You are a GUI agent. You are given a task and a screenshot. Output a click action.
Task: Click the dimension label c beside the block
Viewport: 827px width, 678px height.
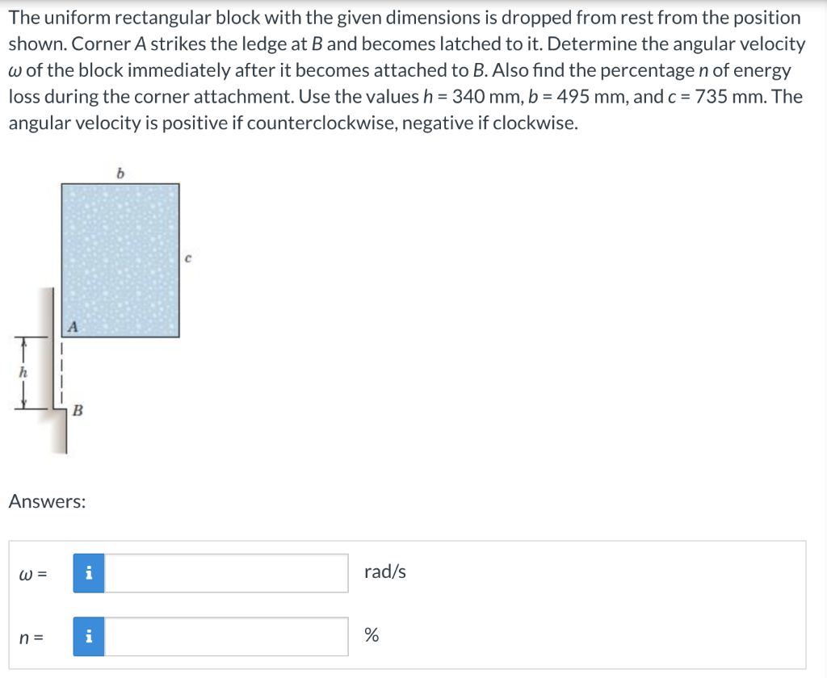[x=187, y=257]
